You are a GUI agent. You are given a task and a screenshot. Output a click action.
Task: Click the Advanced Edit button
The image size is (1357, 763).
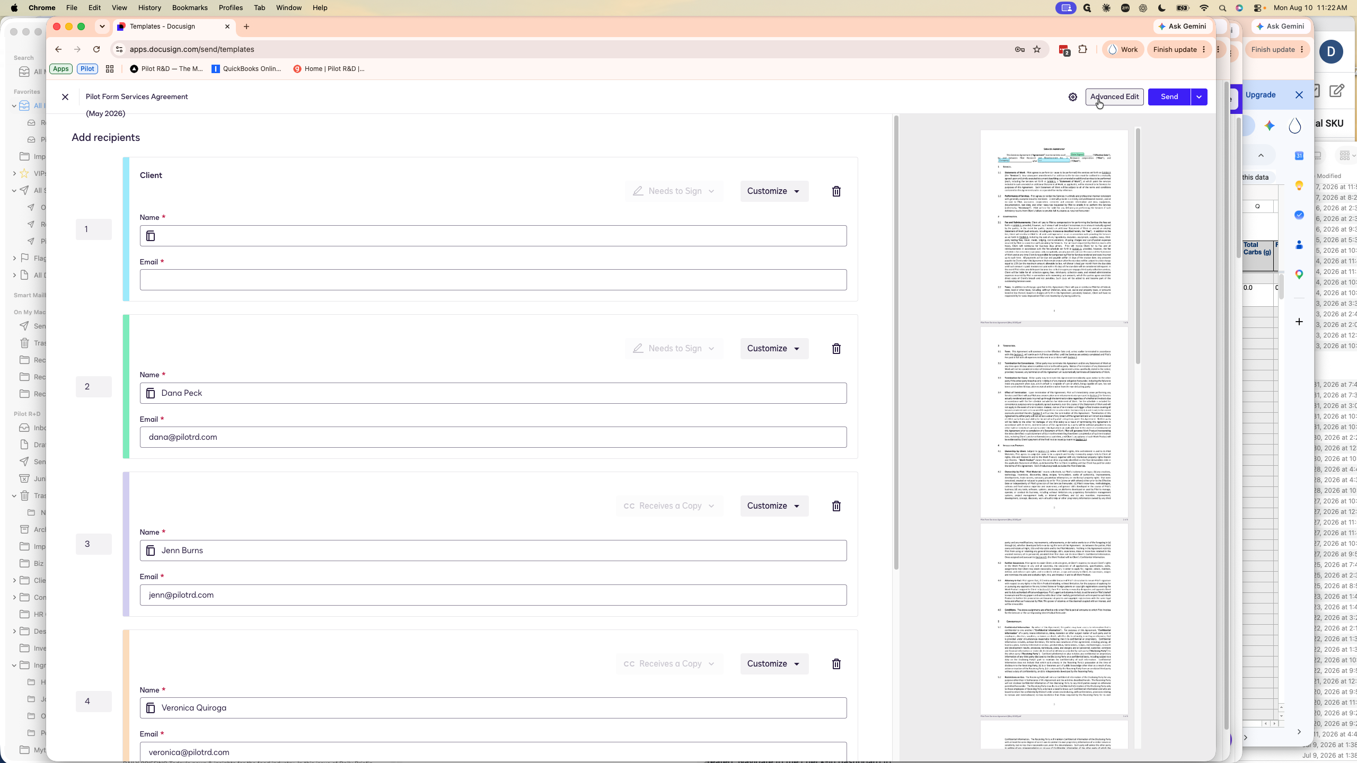coord(1114,97)
